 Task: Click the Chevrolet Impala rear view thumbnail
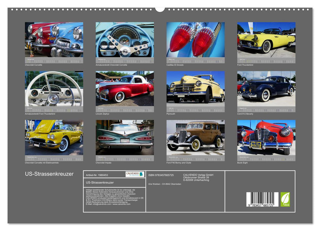[x=124, y=139]
